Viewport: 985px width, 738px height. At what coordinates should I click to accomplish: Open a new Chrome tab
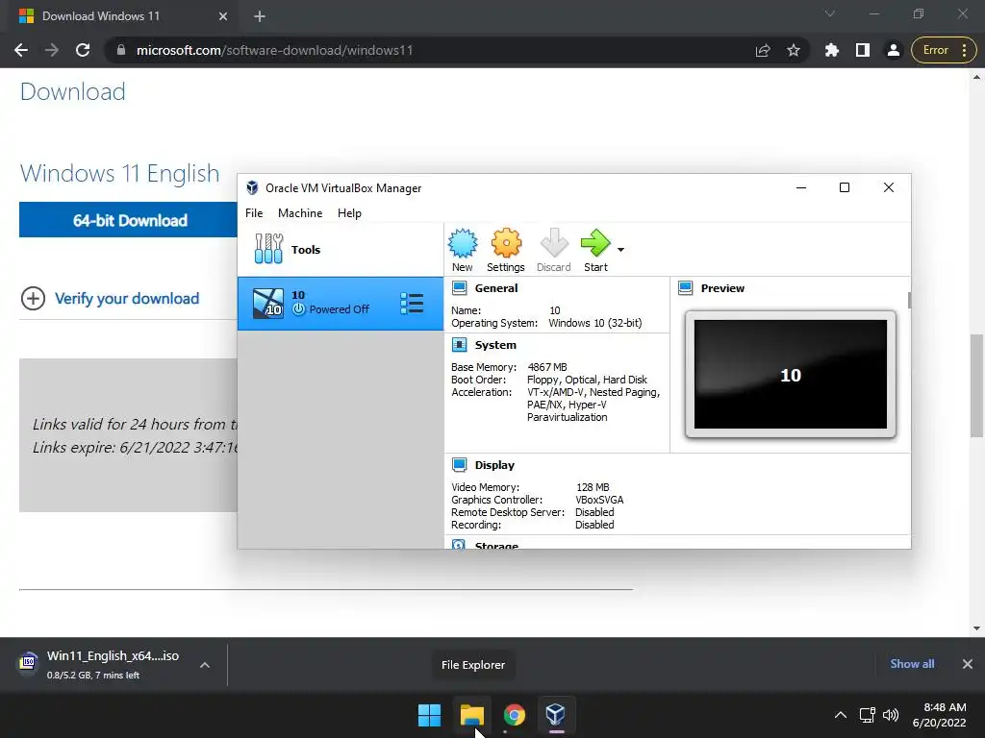pos(260,16)
